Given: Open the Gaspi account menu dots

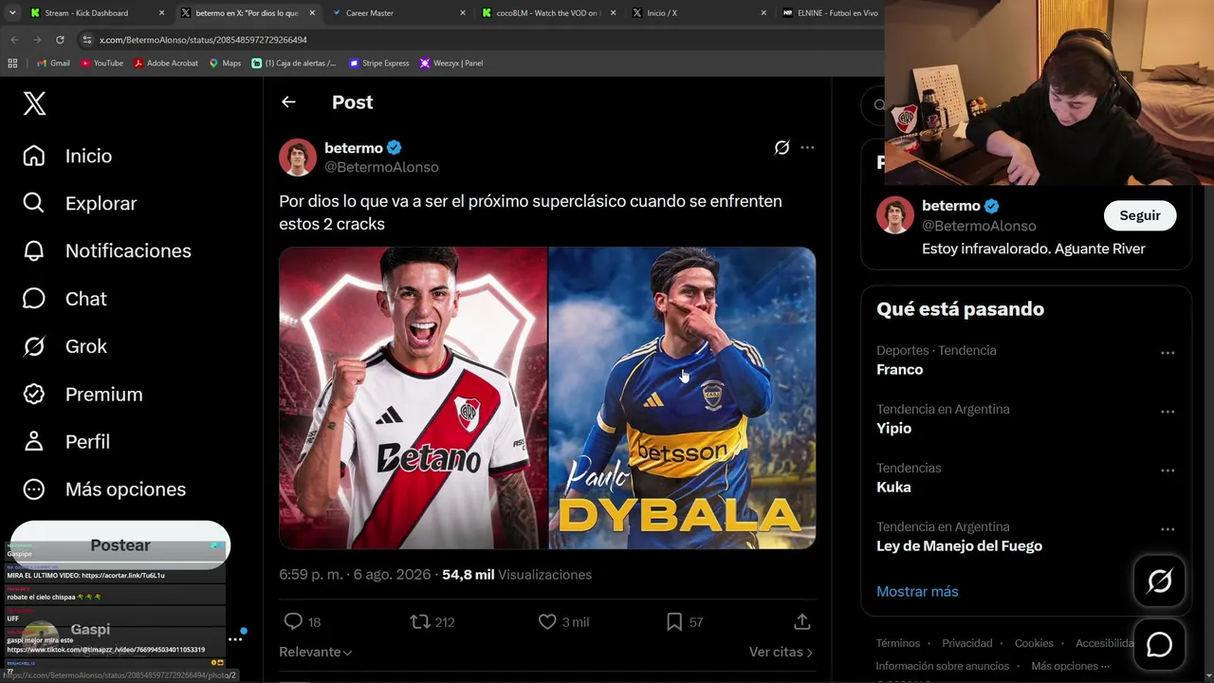Looking at the screenshot, I should pyautogui.click(x=235, y=639).
